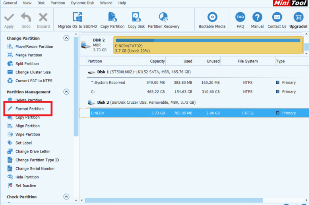310x205 pixels.
Task: Open the Manual help
Action: [257, 20]
